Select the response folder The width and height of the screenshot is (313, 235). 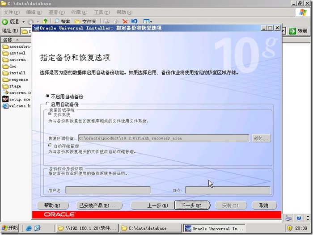15,80
